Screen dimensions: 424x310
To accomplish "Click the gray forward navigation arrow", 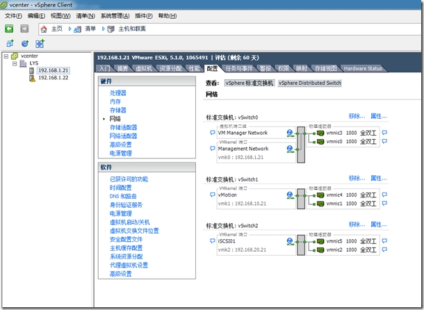I will [x=24, y=28].
